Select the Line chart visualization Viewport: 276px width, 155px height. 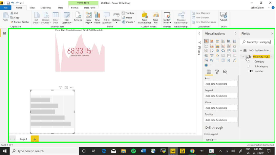coord(206,46)
